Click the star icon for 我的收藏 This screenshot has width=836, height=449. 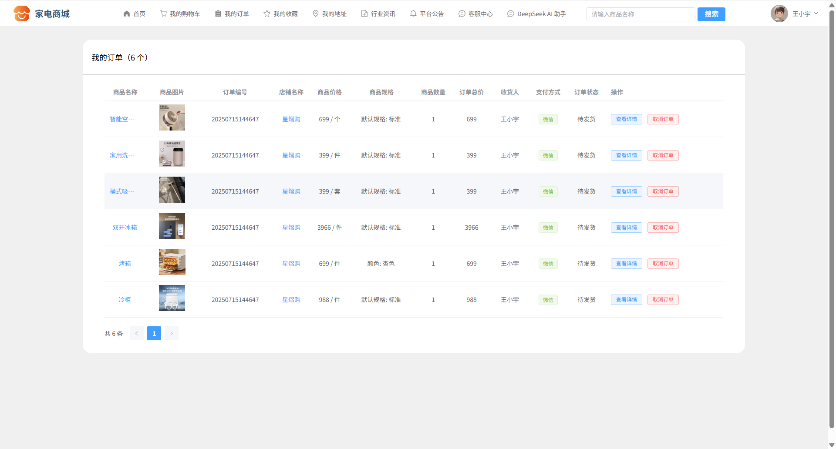click(267, 14)
